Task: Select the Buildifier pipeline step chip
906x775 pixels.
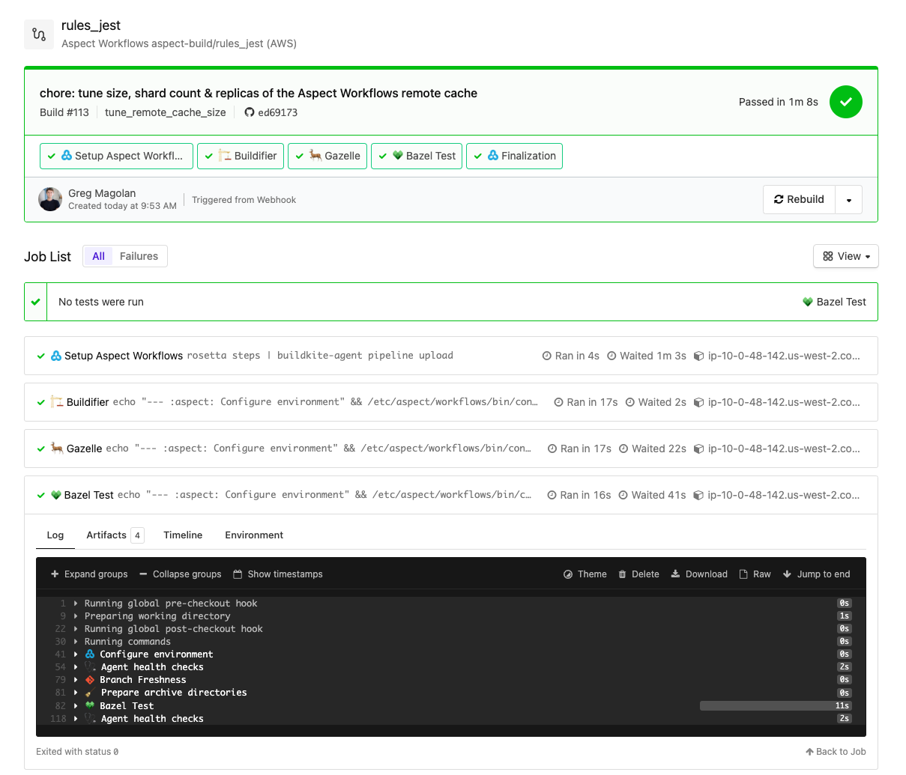Action: 241,156
